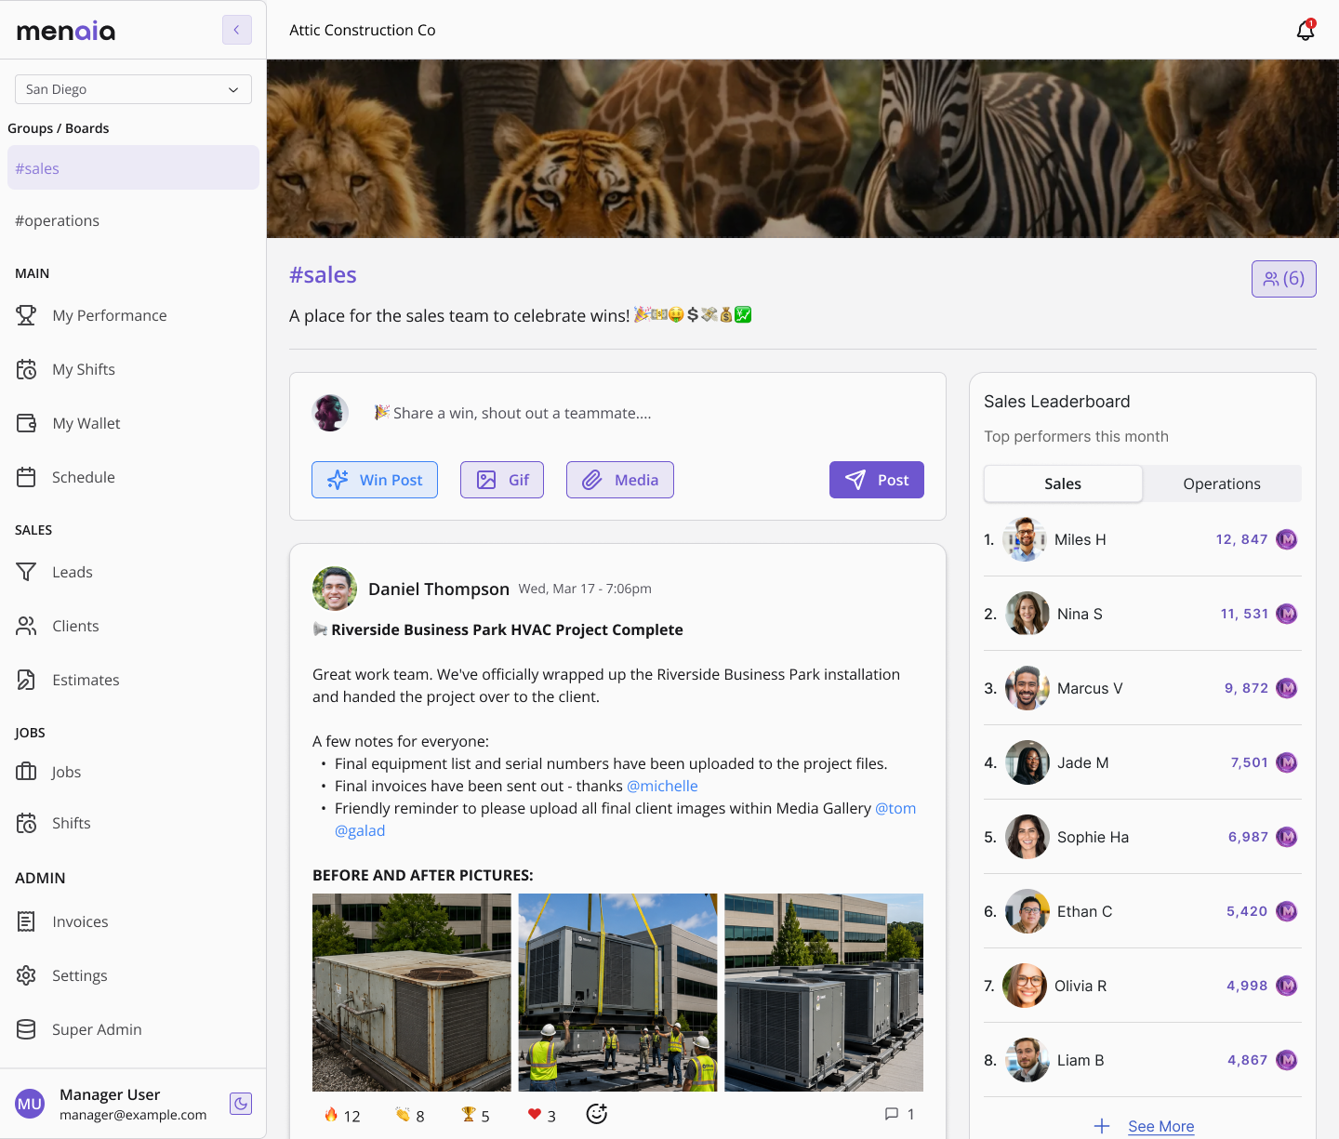
Task: Click the @tom mention
Action: (895, 808)
